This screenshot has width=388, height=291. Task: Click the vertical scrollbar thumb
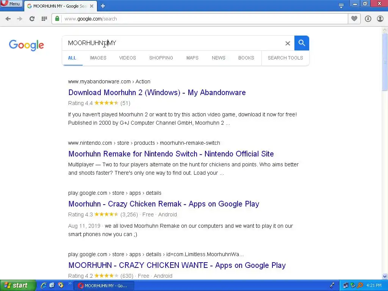coord(385,62)
